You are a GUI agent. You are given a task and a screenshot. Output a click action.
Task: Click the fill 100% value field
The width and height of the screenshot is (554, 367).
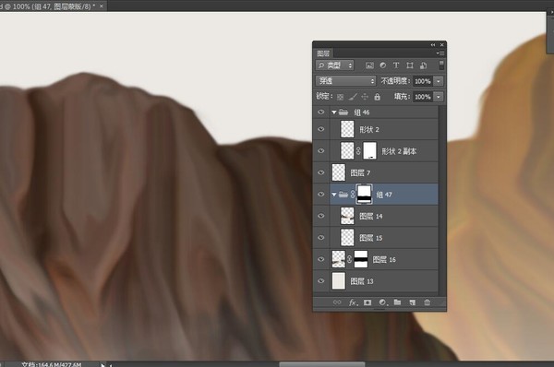(423, 97)
